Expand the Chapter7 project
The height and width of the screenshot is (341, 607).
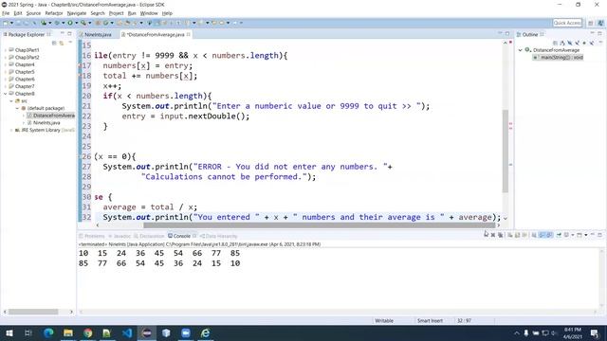tap(6, 86)
